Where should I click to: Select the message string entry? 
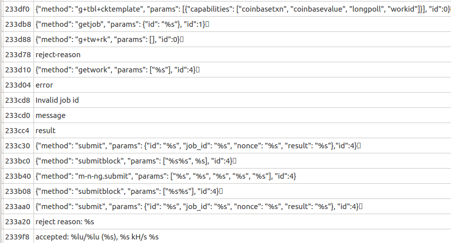[50, 115]
